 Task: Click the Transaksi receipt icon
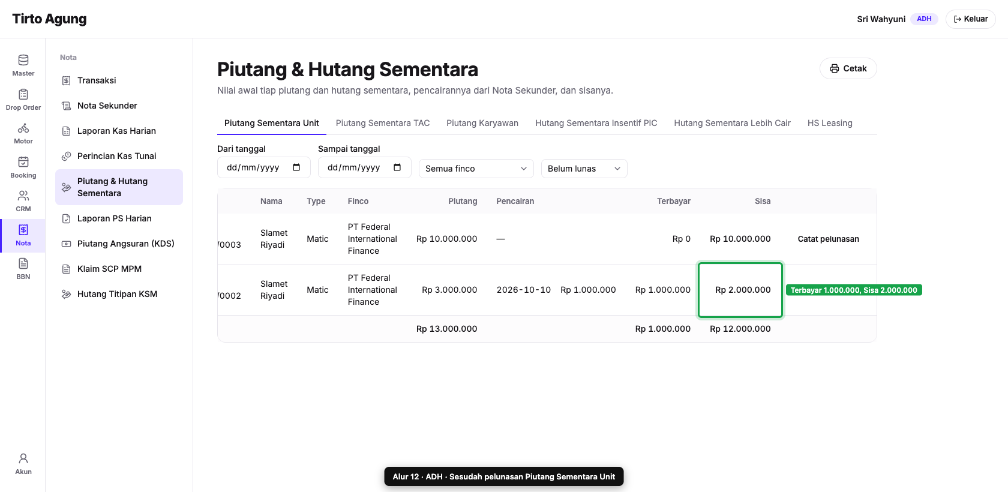tap(67, 80)
